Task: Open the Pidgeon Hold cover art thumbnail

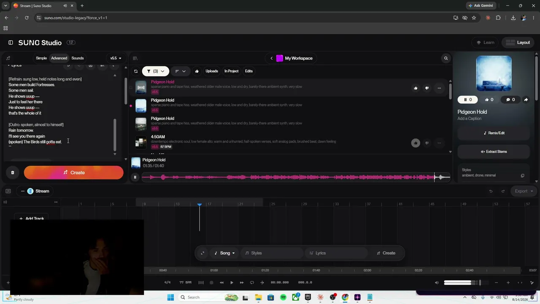Action: 494,73
